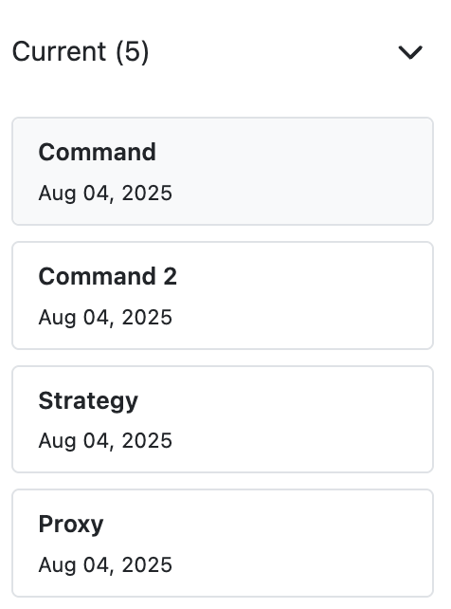Click the item count next to Current
The width and height of the screenshot is (451, 609).
click(133, 52)
